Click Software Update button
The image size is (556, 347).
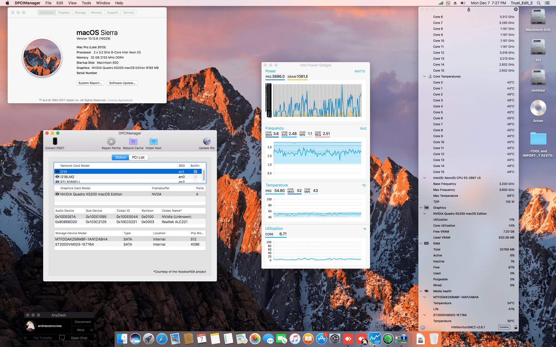pyautogui.click(x=122, y=83)
